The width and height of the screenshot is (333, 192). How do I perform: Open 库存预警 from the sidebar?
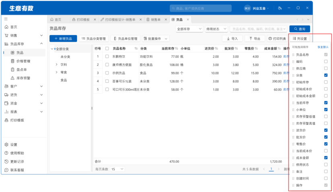tap(23, 78)
